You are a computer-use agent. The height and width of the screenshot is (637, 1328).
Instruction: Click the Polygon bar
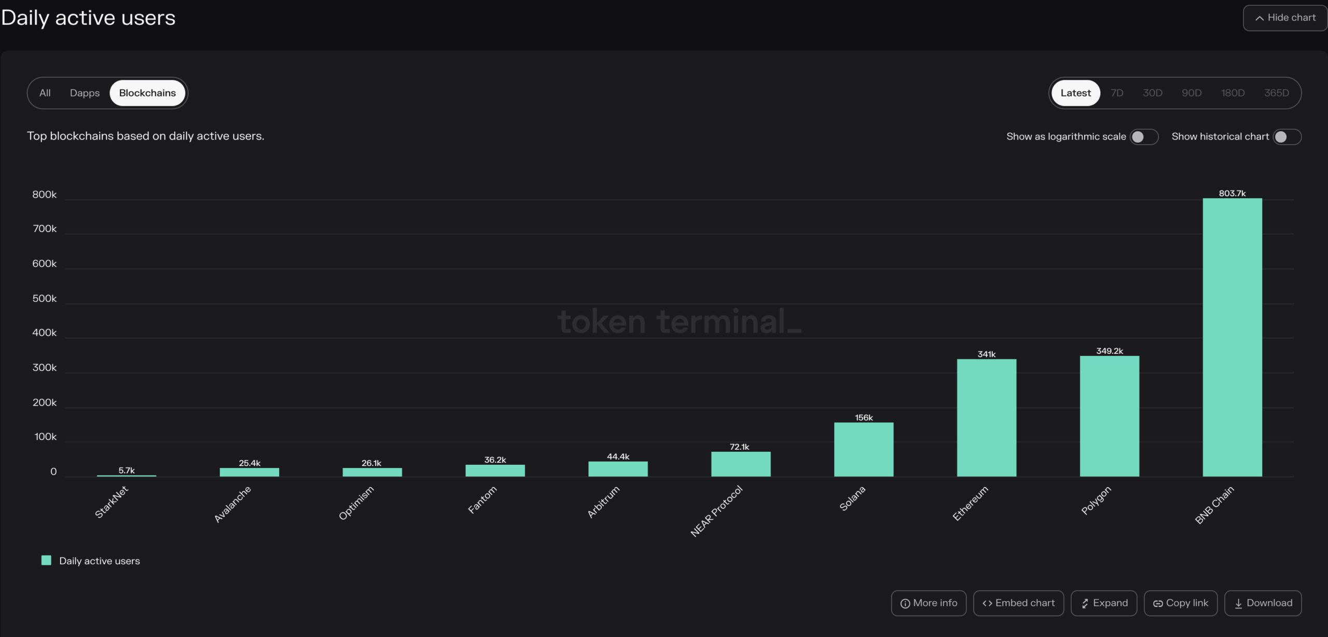(1109, 416)
